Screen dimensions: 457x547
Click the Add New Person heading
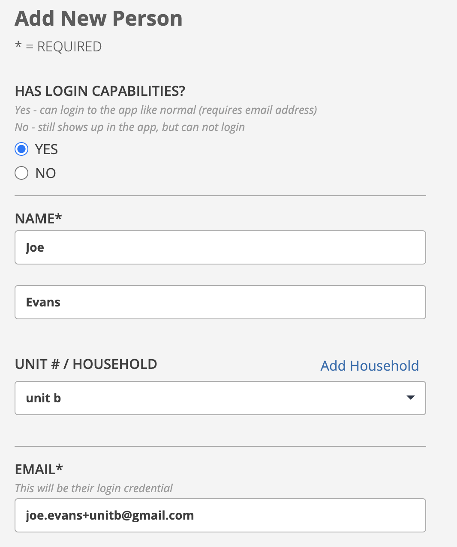99,18
